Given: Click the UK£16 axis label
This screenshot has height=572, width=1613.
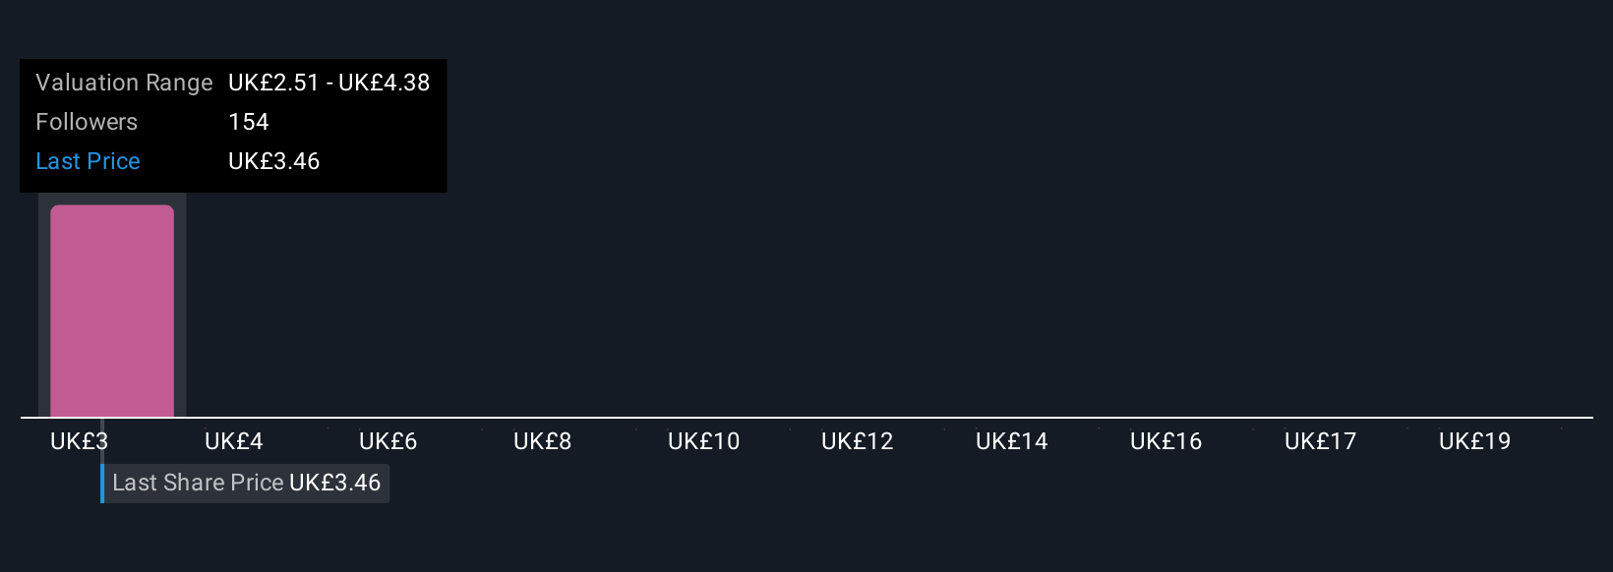Looking at the screenshot, I should point(1165,441).
